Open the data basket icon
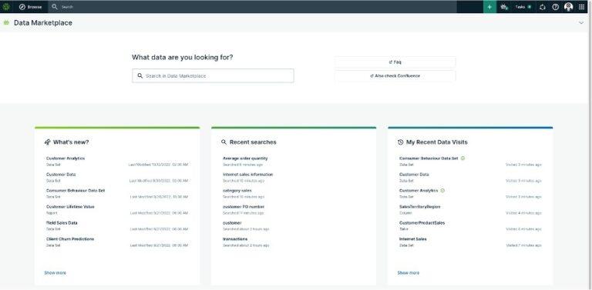Image resolution: width=592 pixels, height=290 pixels. pyautogui.click(x=504, y=7)
